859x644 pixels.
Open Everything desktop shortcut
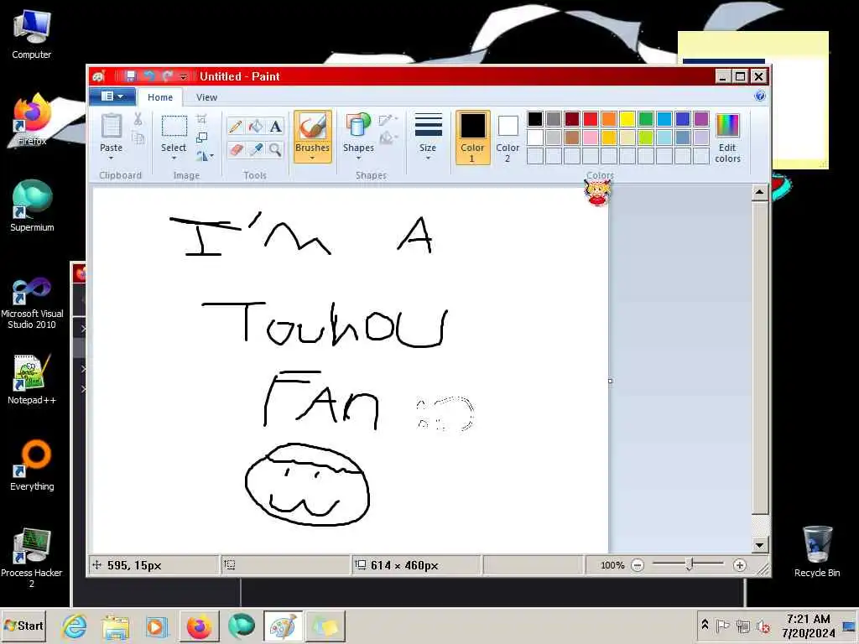pos(32,465)
